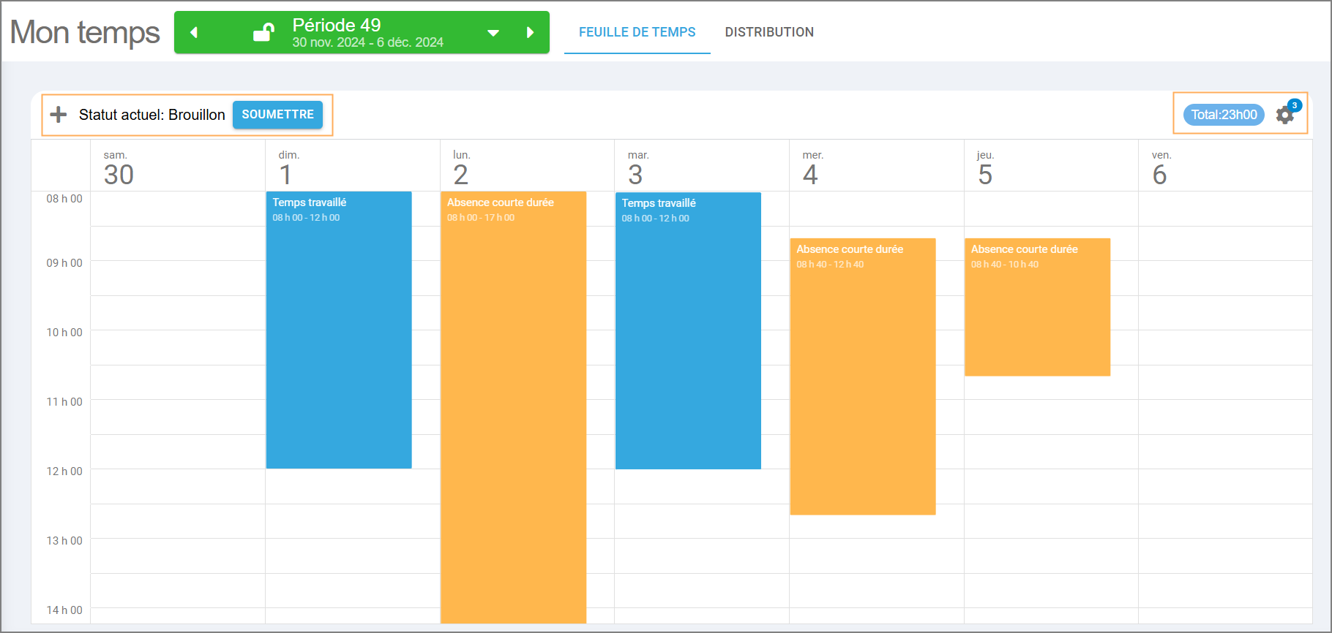Screen dimensions: 1332x633
Task: Click the Période 49 title
Action: tap(337, 25)
